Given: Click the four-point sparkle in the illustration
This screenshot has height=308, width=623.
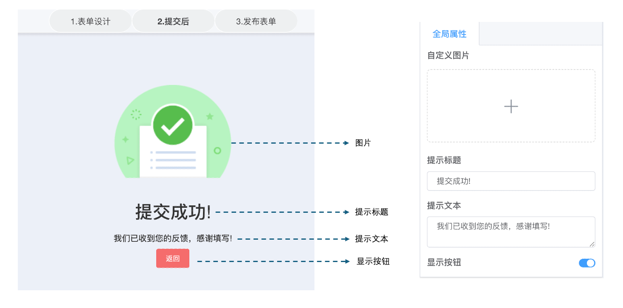Looking at the screenshot, I should coord(126,140).
